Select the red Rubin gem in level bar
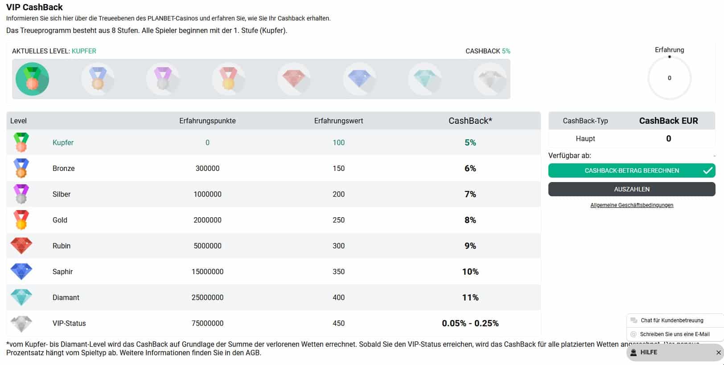 [x=294, y=79]
